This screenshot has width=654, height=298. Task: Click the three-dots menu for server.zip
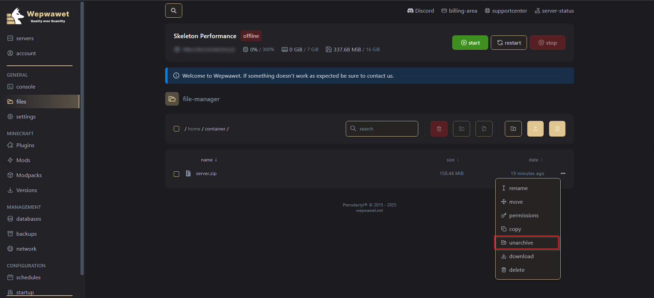click(563, 173)
